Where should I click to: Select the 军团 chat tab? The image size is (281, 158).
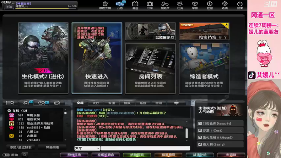(112, 103)
